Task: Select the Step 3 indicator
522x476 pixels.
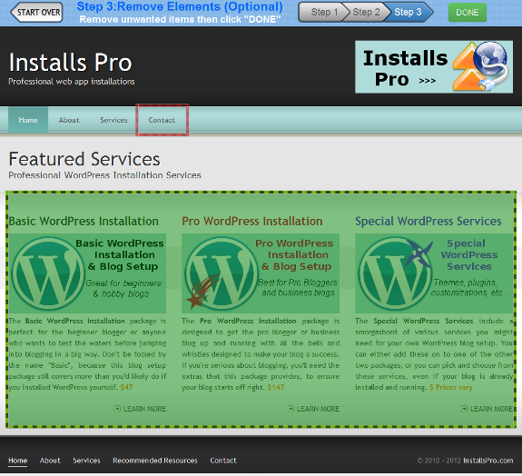Action: pos(408,13)
